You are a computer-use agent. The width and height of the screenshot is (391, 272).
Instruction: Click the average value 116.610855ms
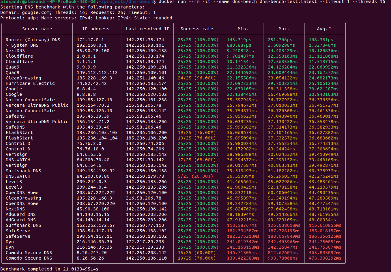325,225
